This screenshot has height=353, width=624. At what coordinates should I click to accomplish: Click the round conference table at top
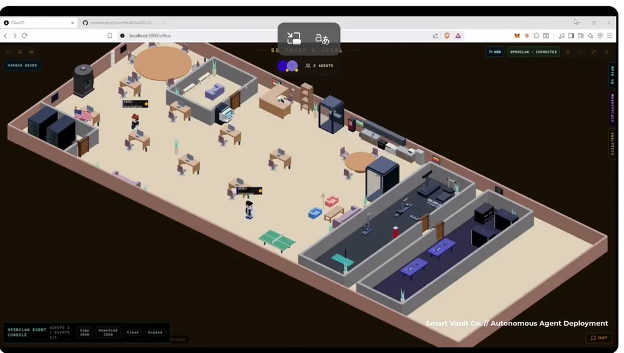pyautogui.click(x=162, y=64)
